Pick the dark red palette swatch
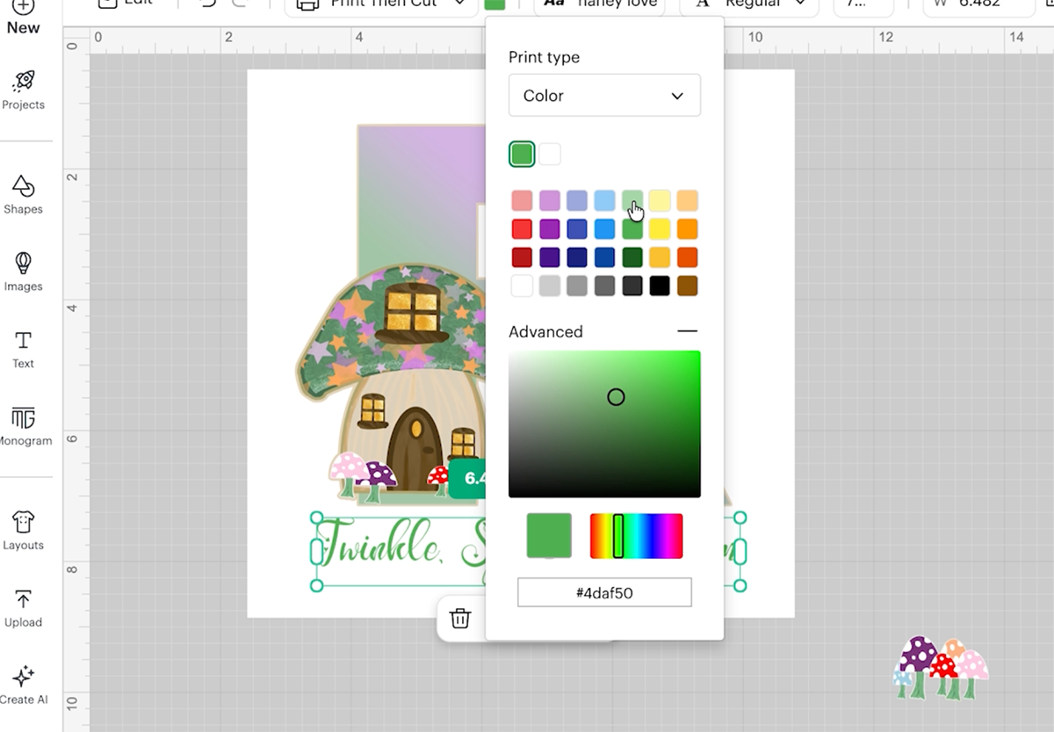The height and width of the screenshot is (732, 1054). tap(522, 257)
